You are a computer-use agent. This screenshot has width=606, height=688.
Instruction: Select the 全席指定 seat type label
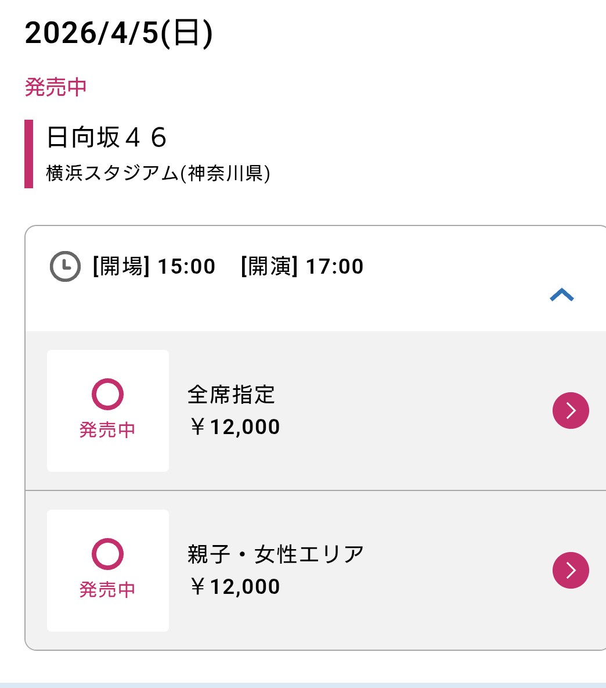coord(231,395)
